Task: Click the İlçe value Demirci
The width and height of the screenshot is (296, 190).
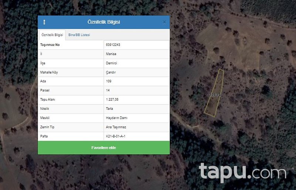Action: click(111, 63)
